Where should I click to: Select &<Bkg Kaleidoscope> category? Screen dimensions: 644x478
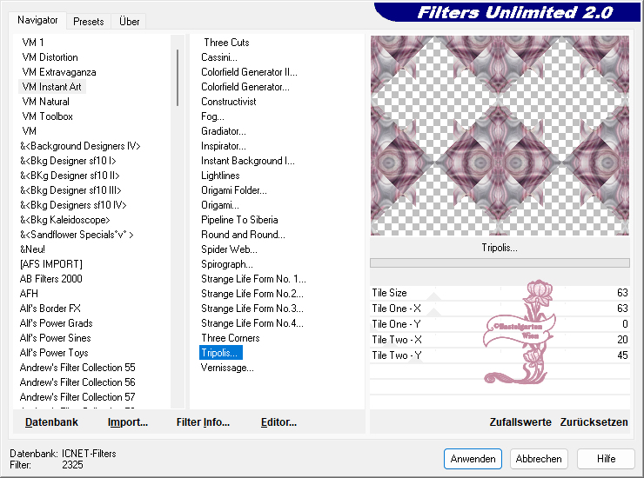point(65,220)
